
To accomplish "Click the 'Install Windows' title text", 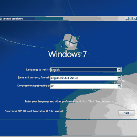I will (13, 18).
